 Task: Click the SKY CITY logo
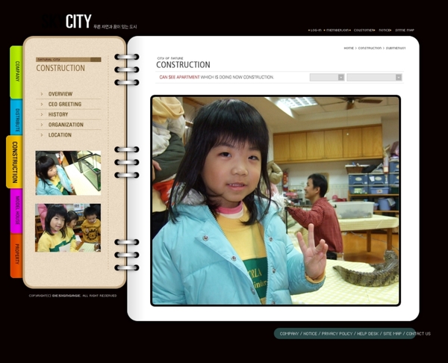(65, 22)
